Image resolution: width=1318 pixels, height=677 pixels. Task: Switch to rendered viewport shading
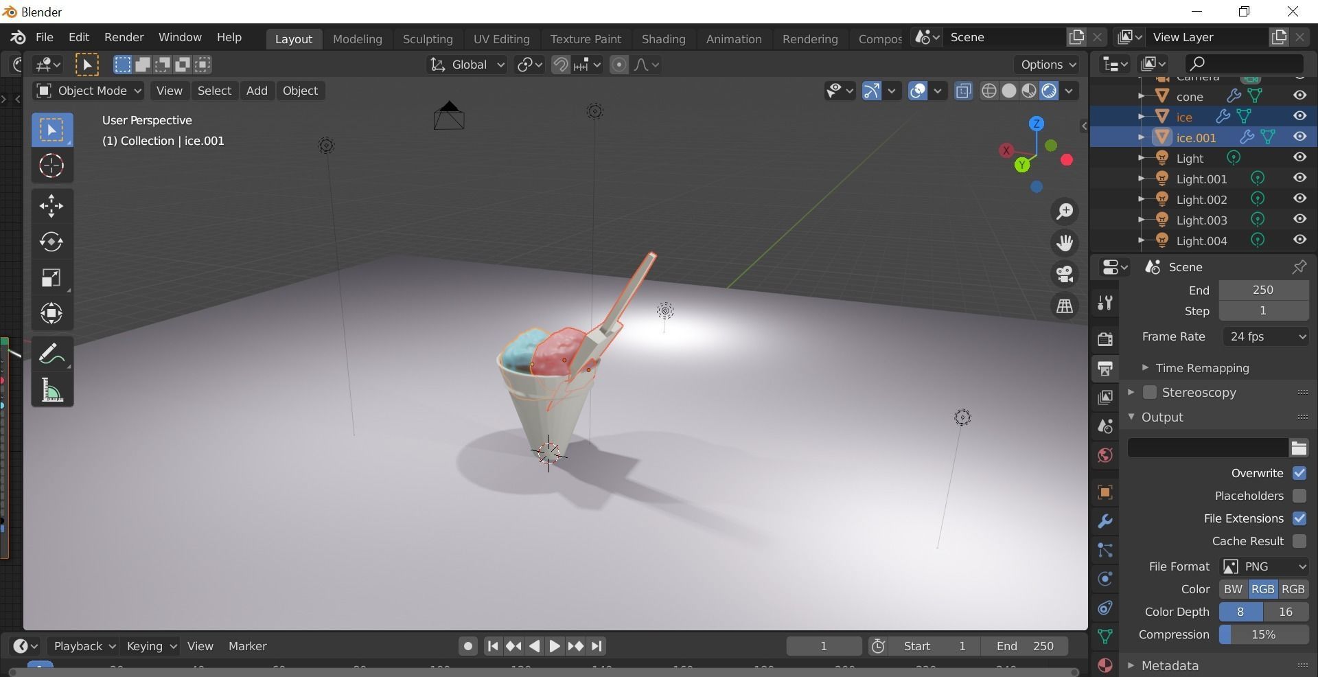1048,91
